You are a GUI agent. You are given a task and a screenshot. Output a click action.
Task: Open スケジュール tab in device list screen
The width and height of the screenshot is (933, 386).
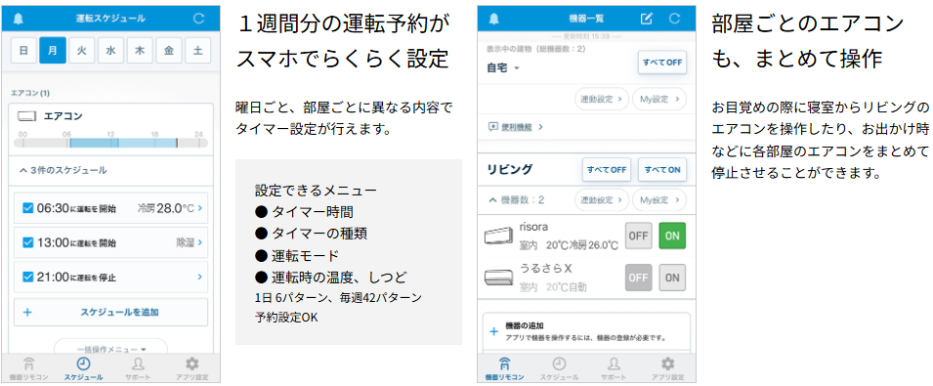(560, 368)
